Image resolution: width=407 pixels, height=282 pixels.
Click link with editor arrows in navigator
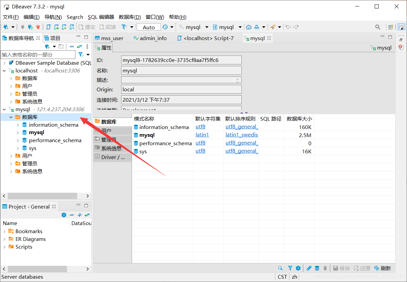79,46
